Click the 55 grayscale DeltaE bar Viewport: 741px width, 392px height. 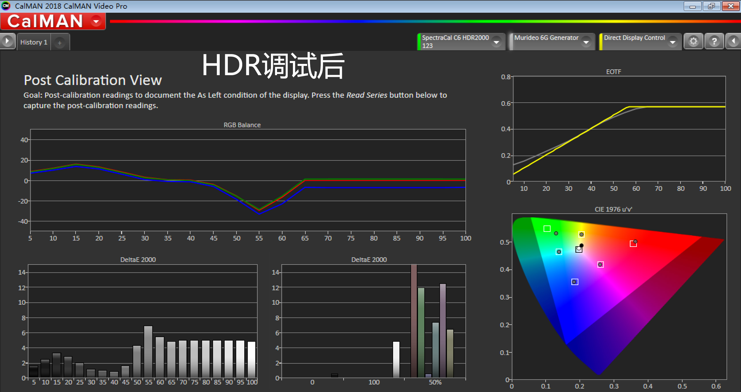(148, 352)
